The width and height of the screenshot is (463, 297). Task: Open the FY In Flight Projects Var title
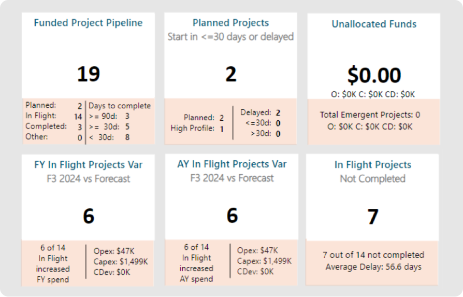tap(88, 165)
